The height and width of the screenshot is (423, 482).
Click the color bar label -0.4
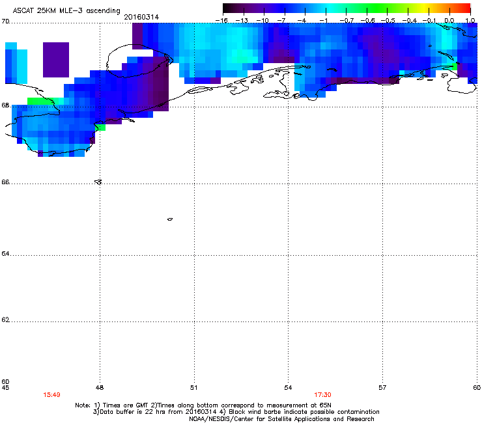410,21
